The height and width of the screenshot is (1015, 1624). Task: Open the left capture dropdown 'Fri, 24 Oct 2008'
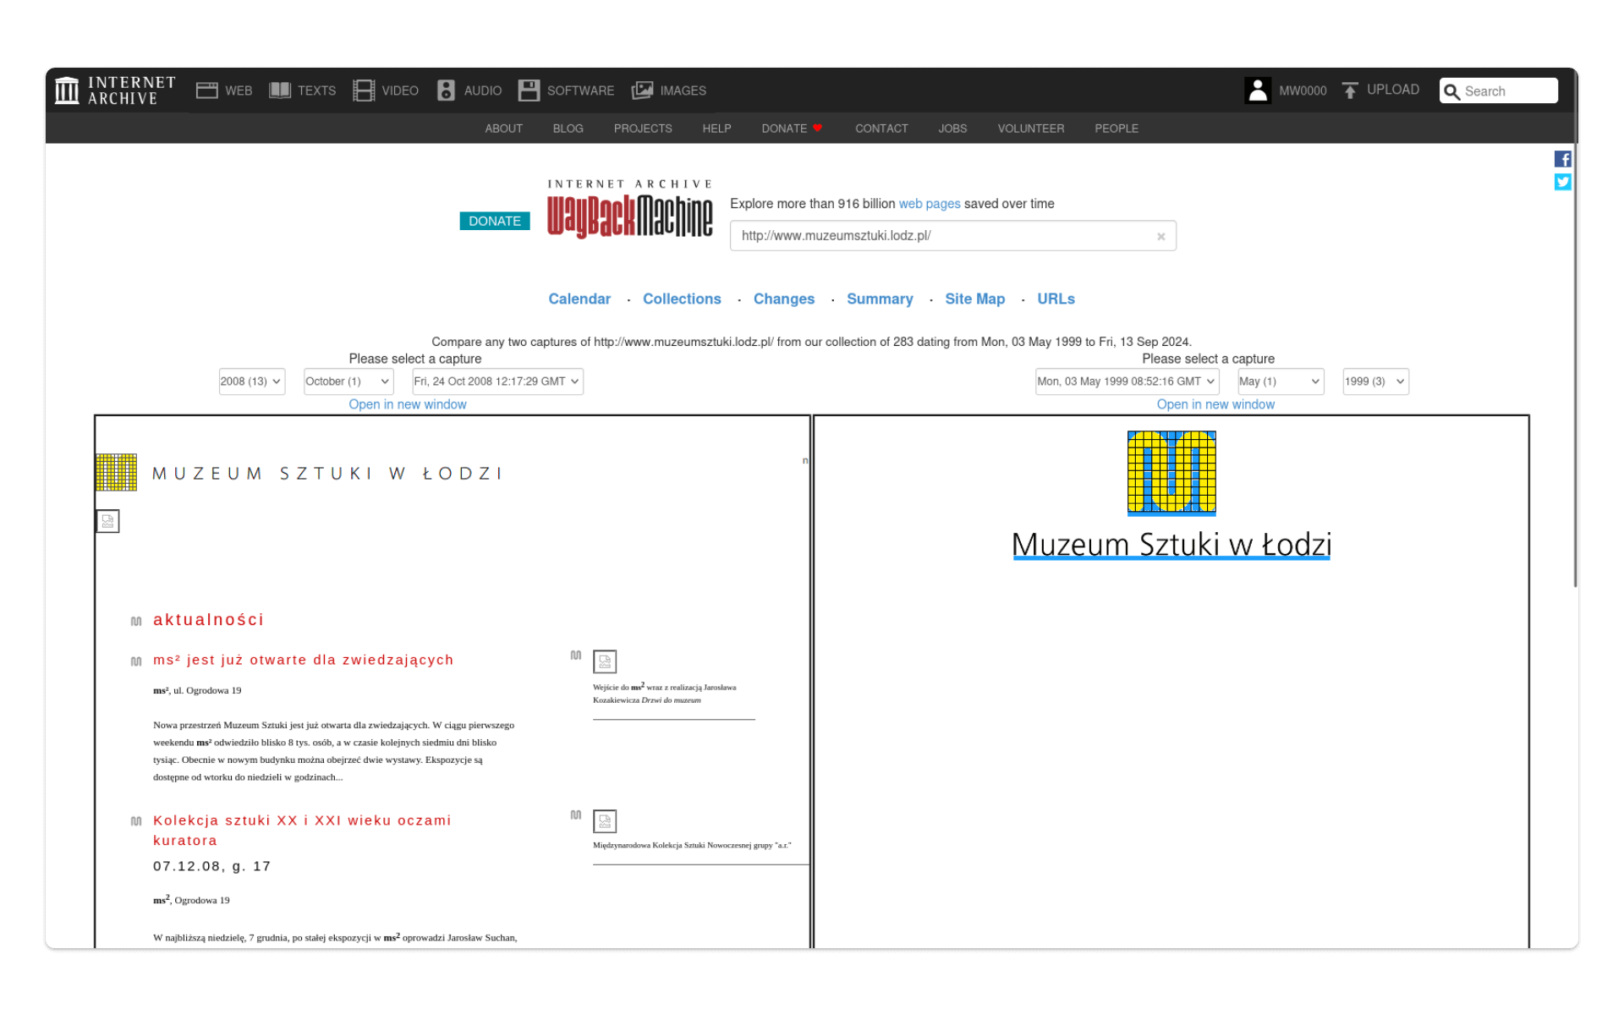(x=497, y=381)
